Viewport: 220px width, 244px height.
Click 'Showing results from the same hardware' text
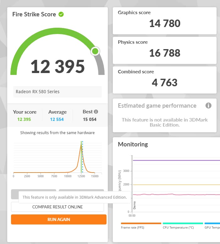57,133
